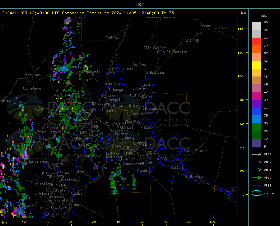Pick the brown 45–48 dBZ color band
This screenshot has width=280, height=226.
(256, 81)
